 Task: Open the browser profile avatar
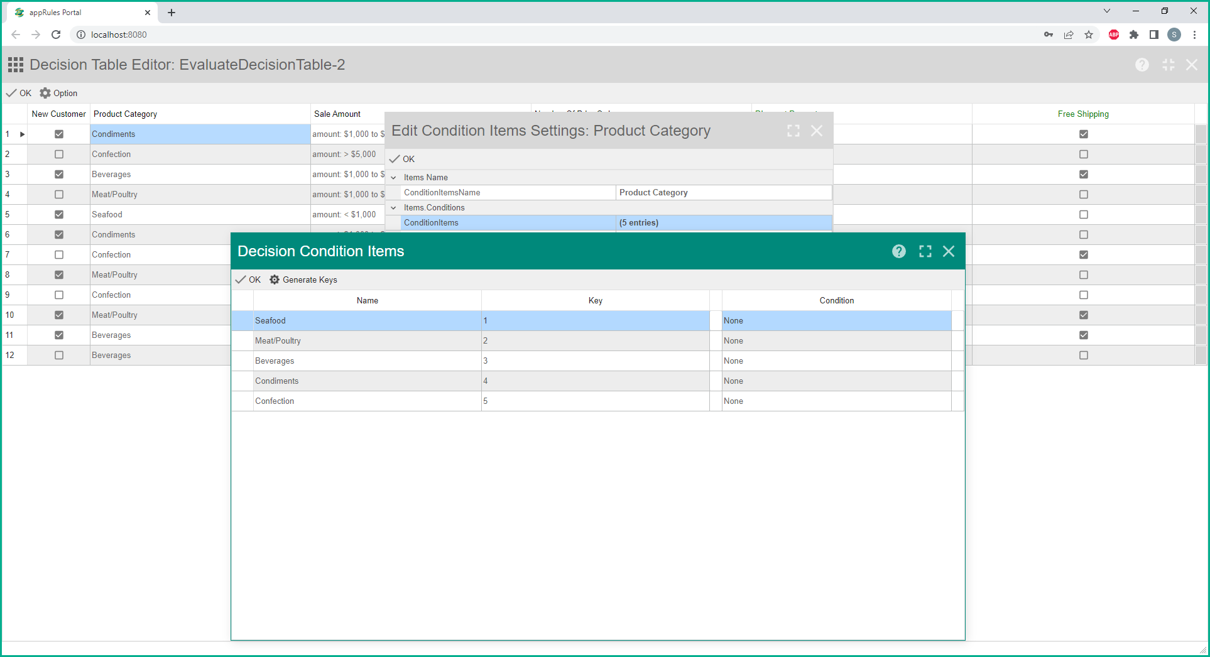[x=1174, y=35]
